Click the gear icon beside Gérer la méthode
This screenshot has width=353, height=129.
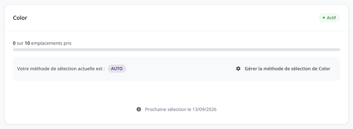(x=238, y=69)
